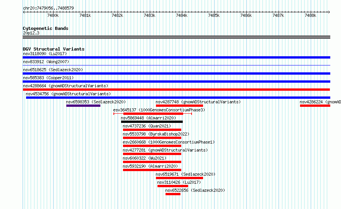
Task: Click the 7480k ruler tick label
Action: (53, 15)
